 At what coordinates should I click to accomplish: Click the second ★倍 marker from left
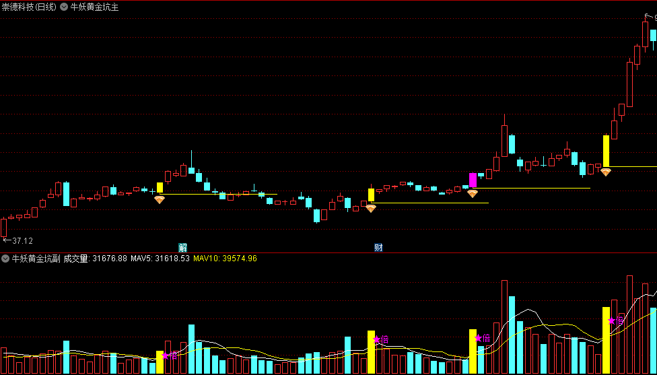(x=380, y=339)
